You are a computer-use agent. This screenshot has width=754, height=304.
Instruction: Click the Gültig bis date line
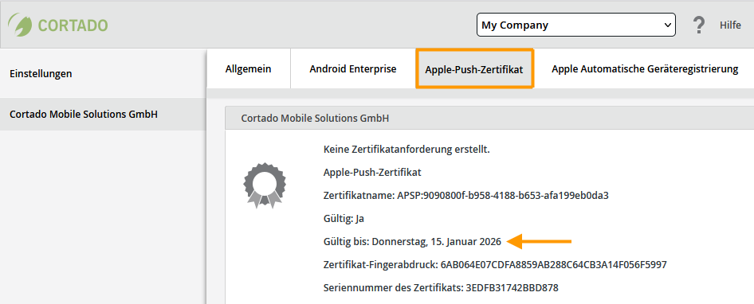point(413,242)
